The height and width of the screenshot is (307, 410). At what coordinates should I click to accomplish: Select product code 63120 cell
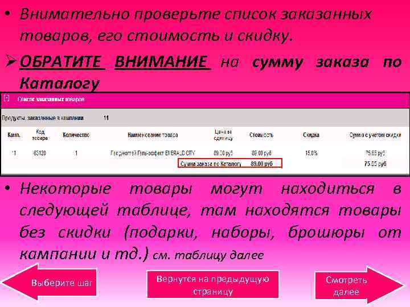40,153
